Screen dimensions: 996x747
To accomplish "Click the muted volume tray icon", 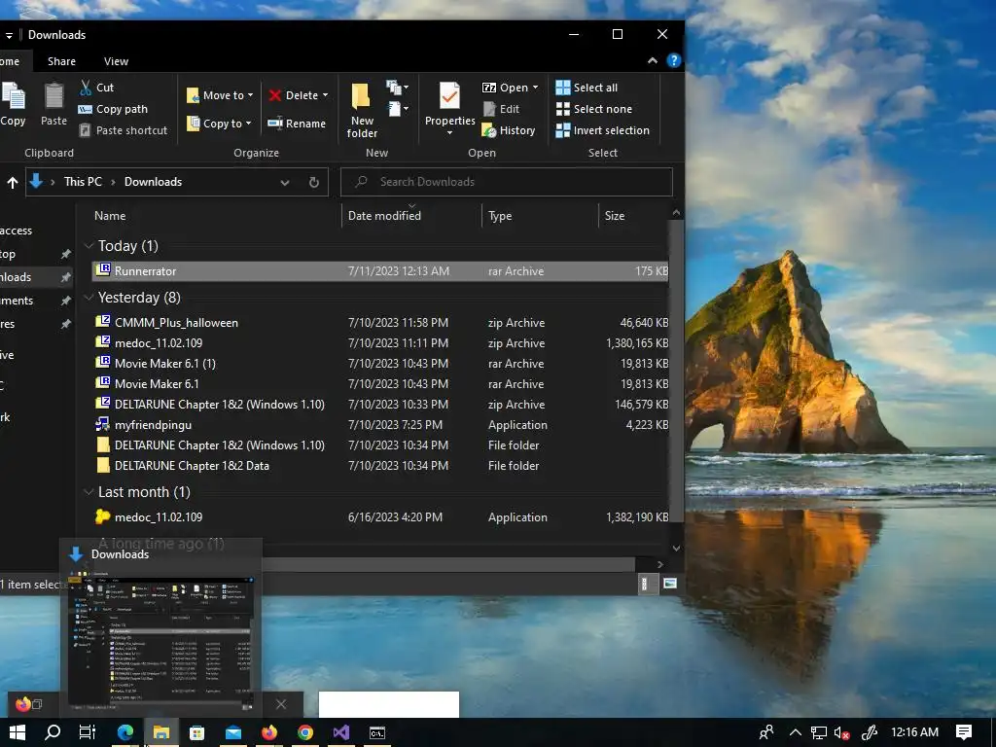I will tap(841, 733).
